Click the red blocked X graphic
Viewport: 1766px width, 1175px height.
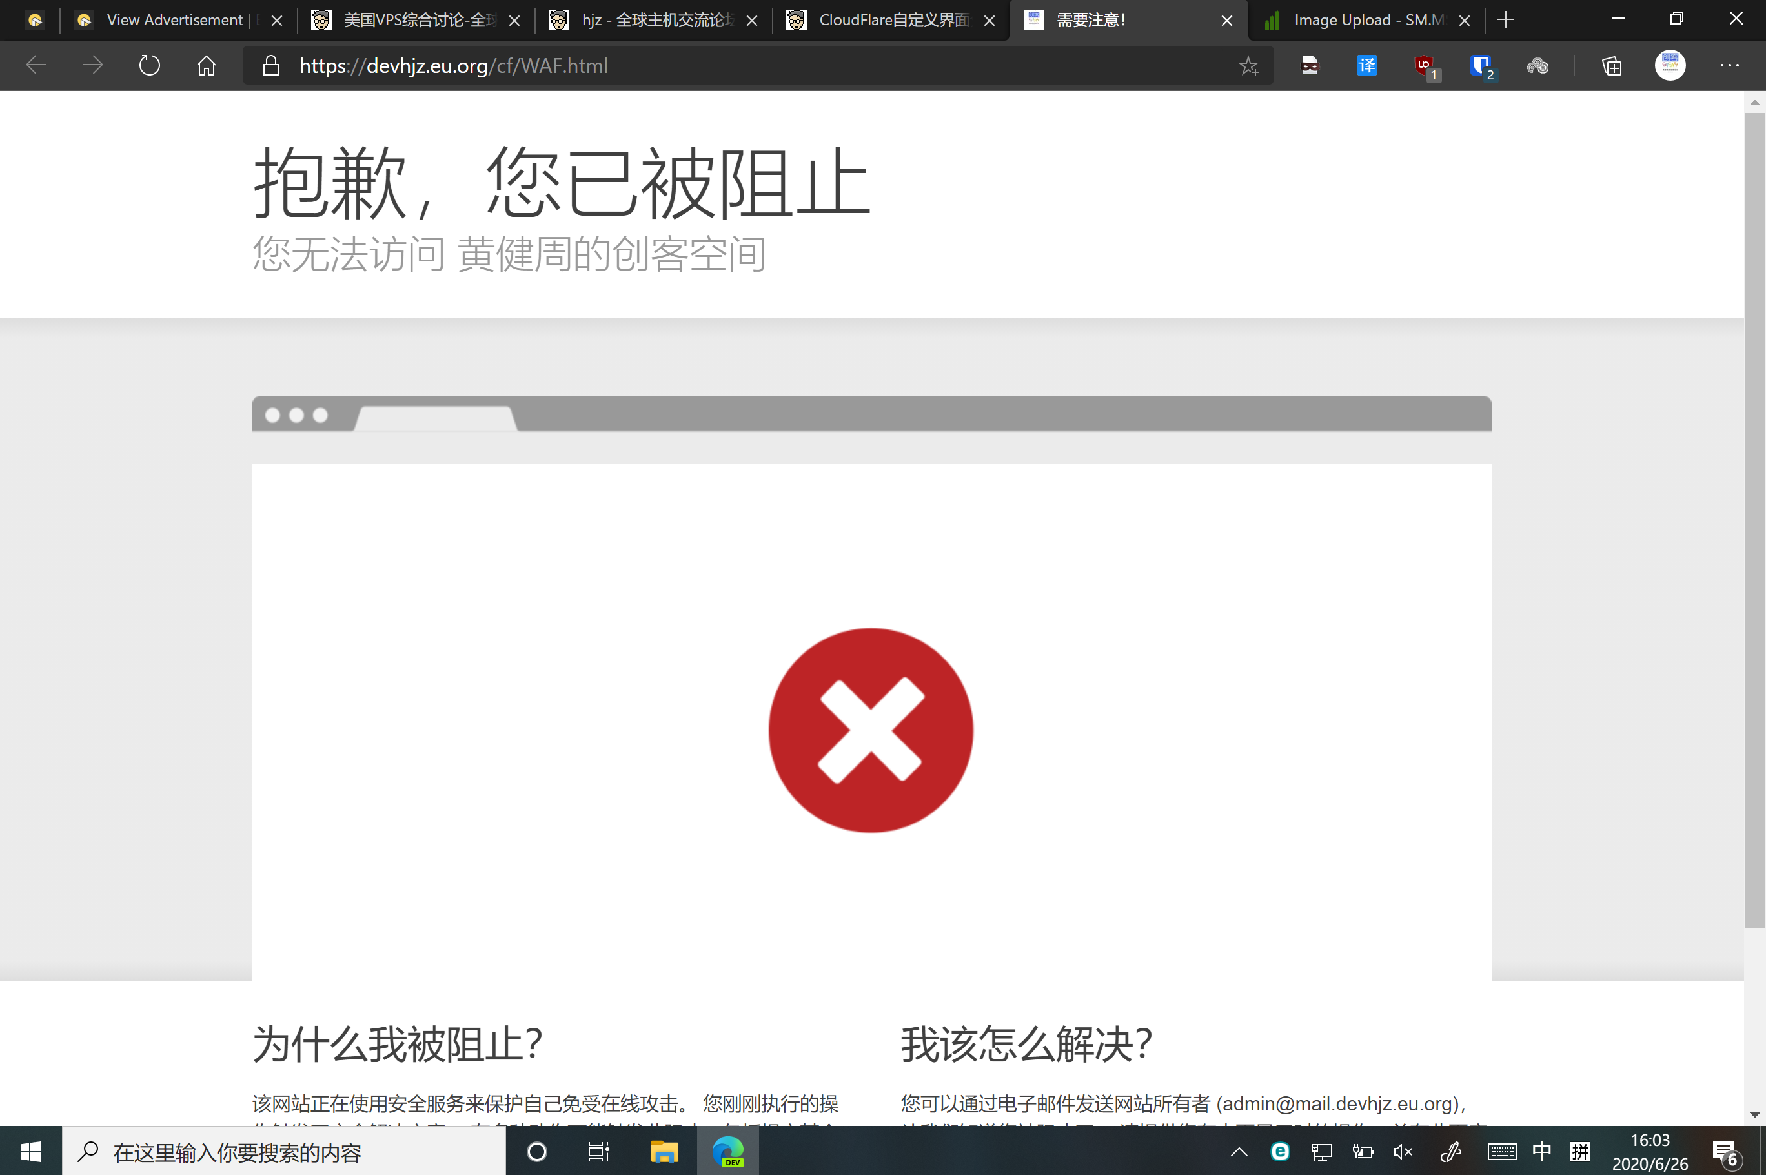871,730
